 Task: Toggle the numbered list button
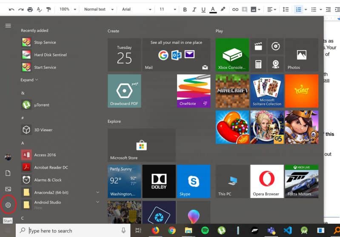(x=299, y=9)
